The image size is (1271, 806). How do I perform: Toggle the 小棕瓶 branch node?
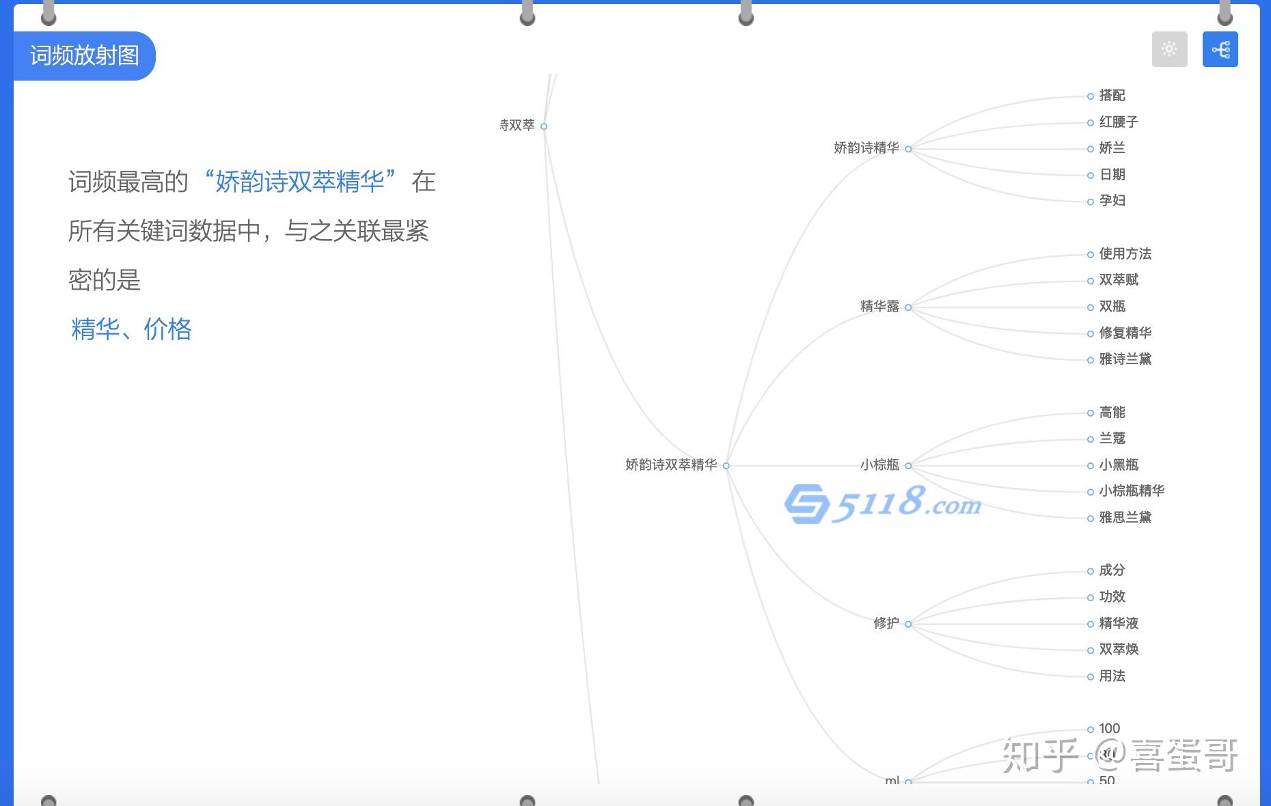click(908, 466)
